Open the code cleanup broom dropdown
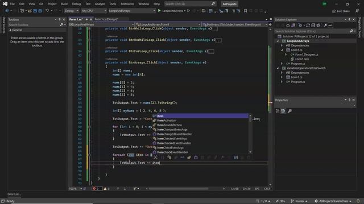The height and width of the screenshot is (204, 364). point(136,189)
